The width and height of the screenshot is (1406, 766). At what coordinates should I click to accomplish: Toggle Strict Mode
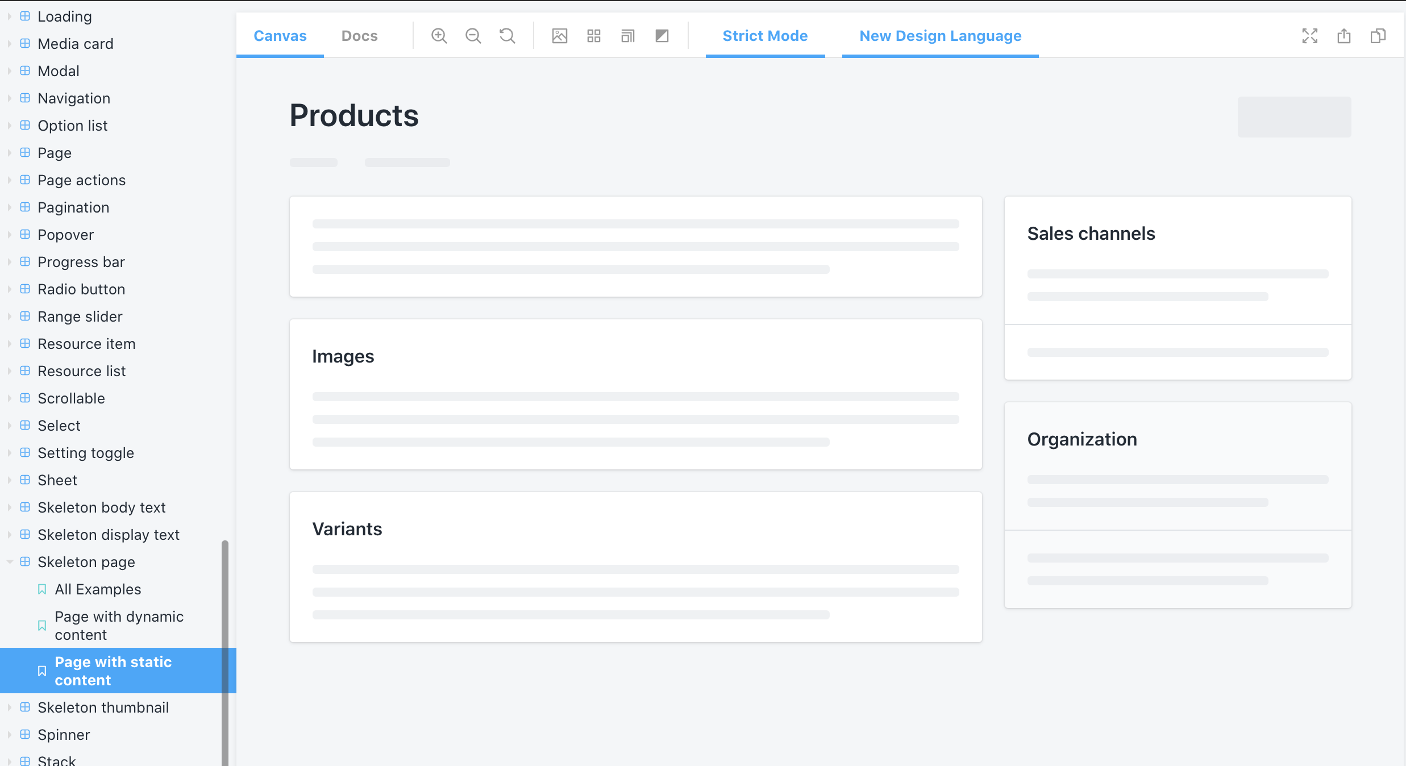[765, 36]
